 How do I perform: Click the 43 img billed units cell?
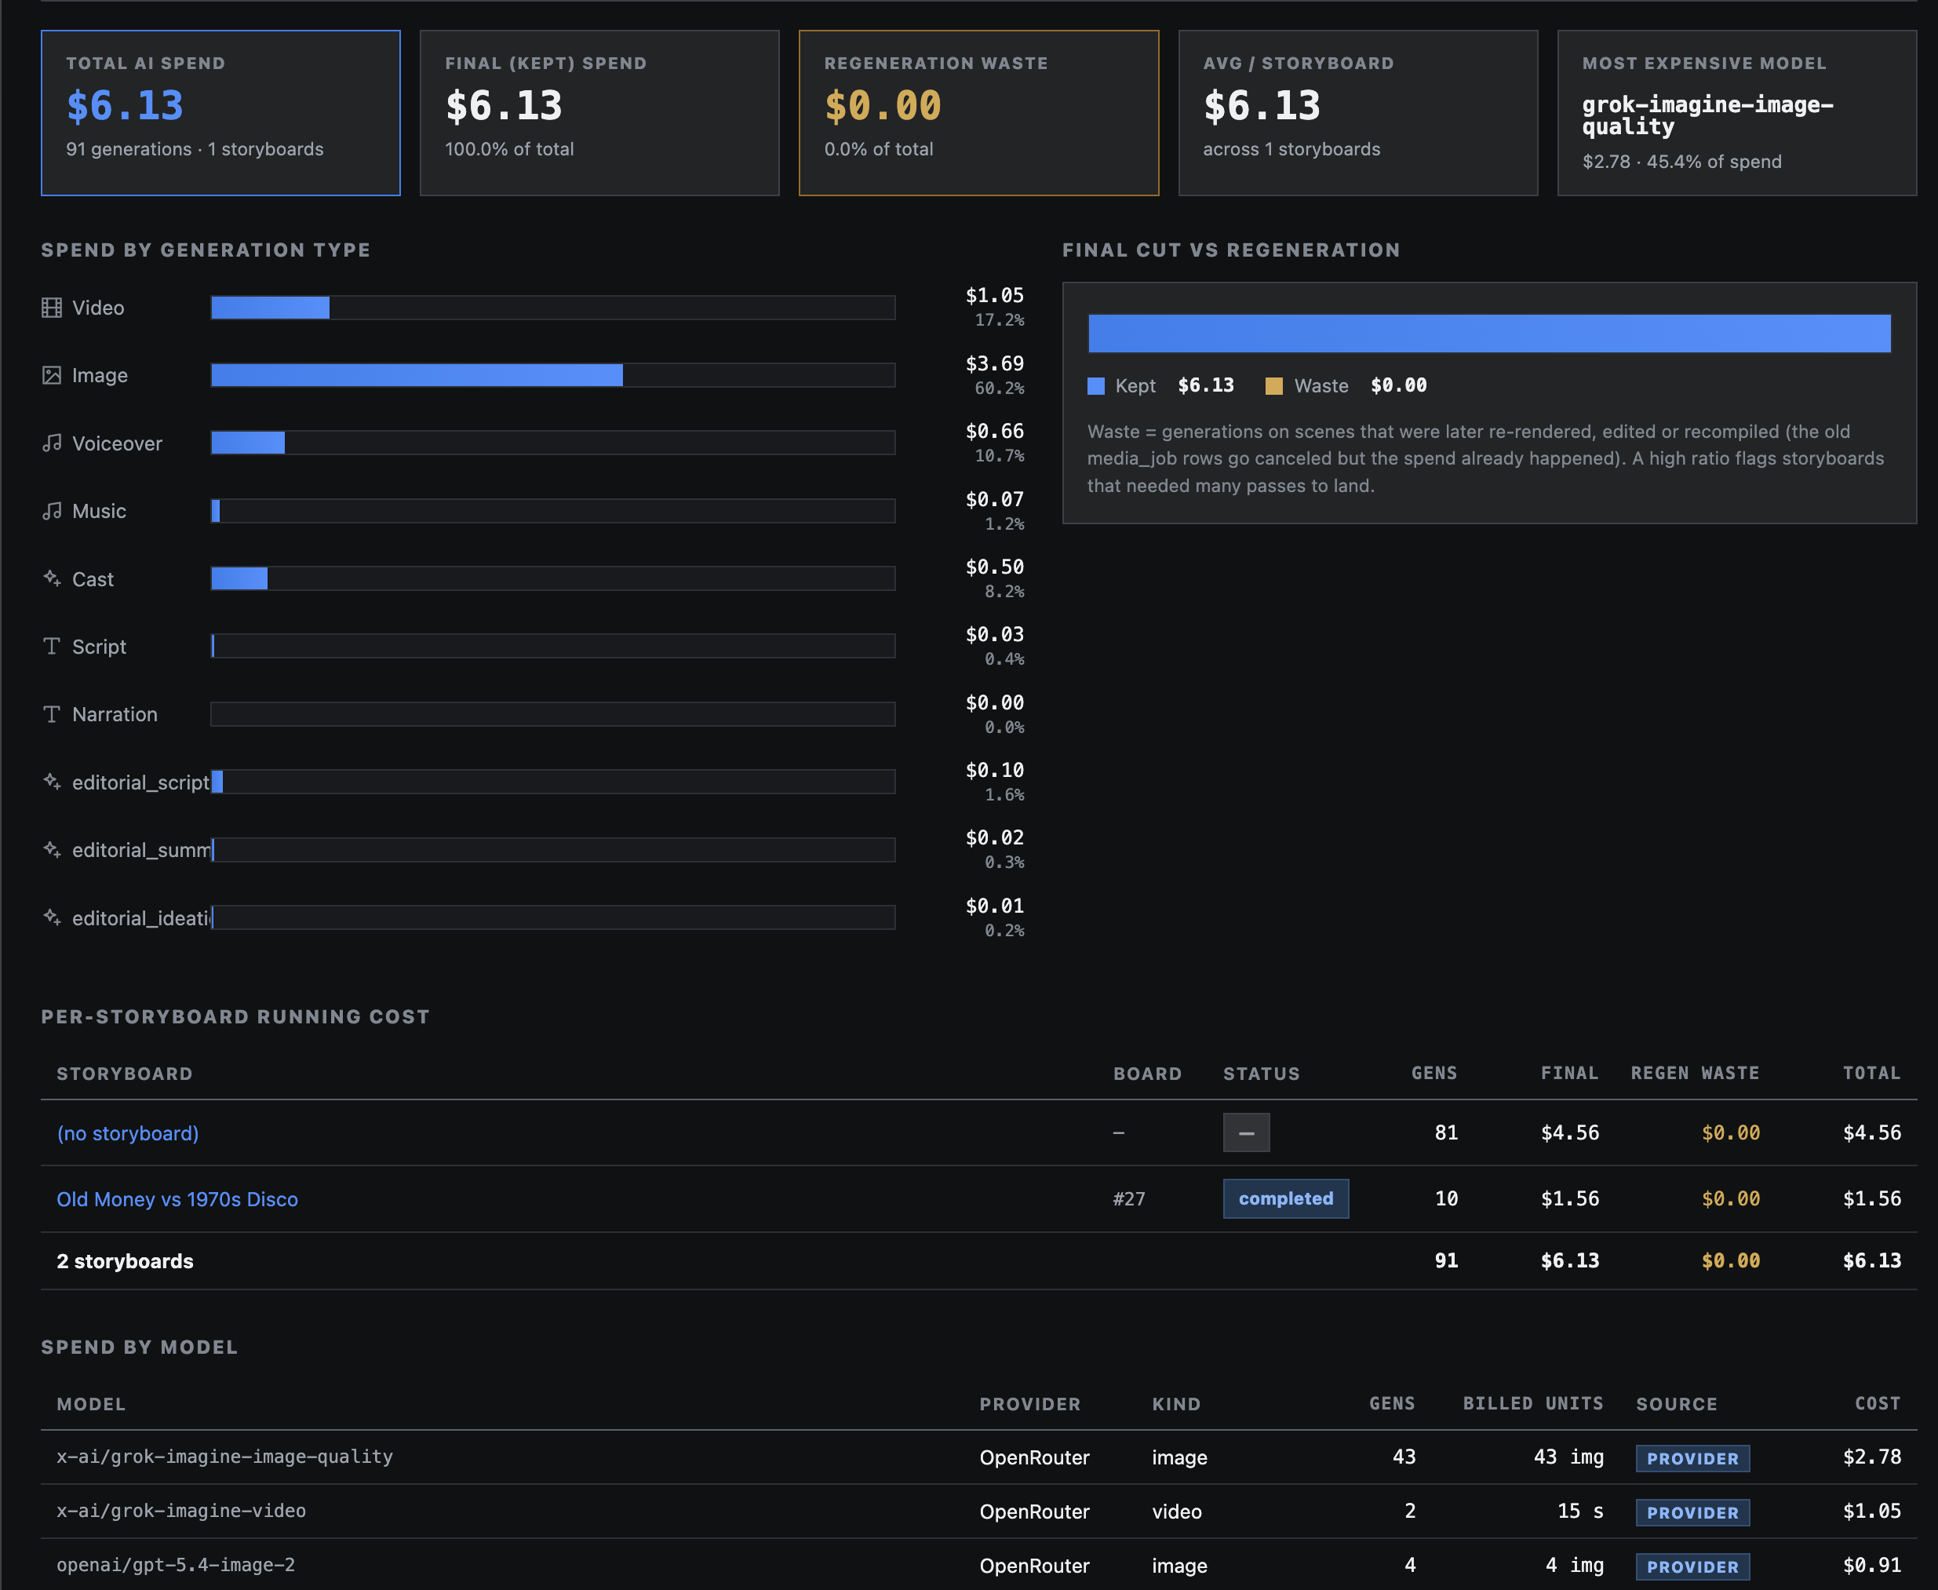click(x=1568, y=1457)
